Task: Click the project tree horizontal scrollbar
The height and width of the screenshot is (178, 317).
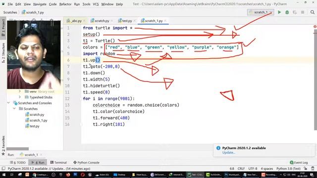Action: [18, 149]
